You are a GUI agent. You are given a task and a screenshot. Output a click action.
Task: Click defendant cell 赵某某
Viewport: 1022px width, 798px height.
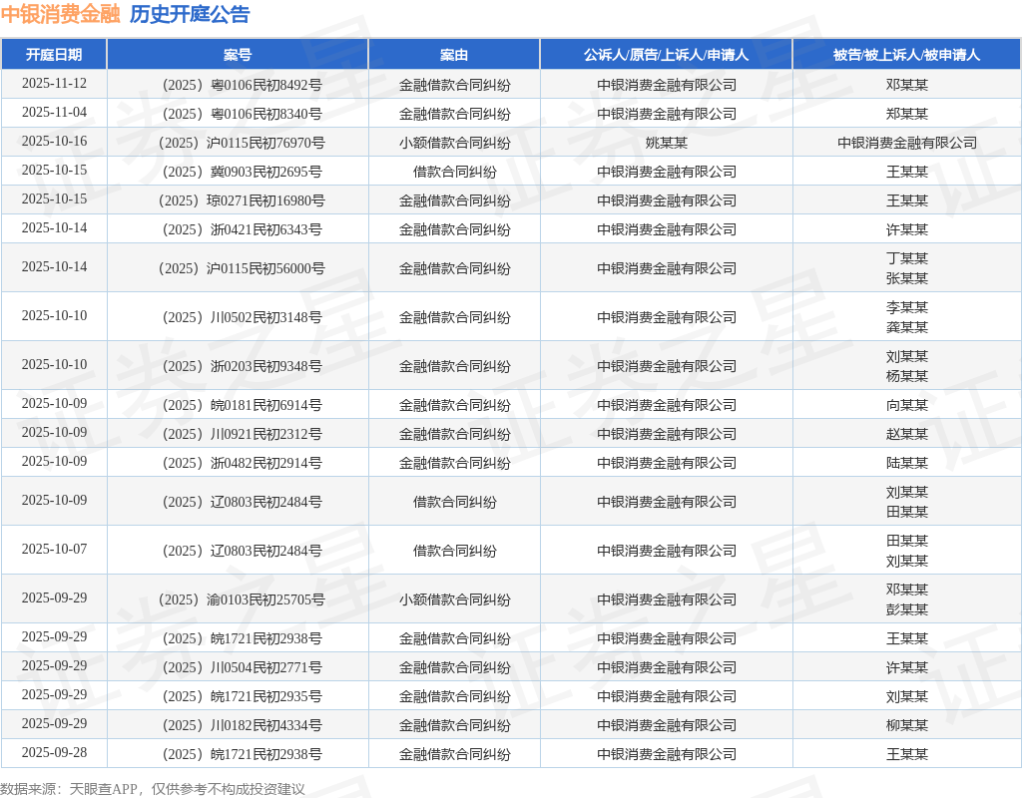tap(906, 434)
